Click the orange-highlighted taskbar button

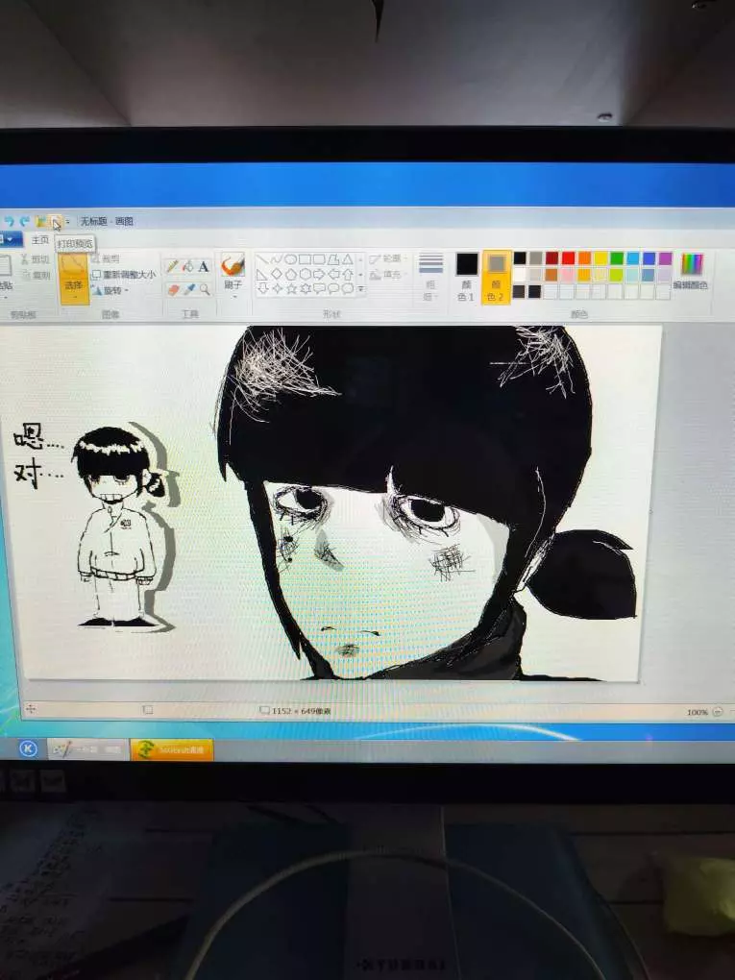click(172, 749)
